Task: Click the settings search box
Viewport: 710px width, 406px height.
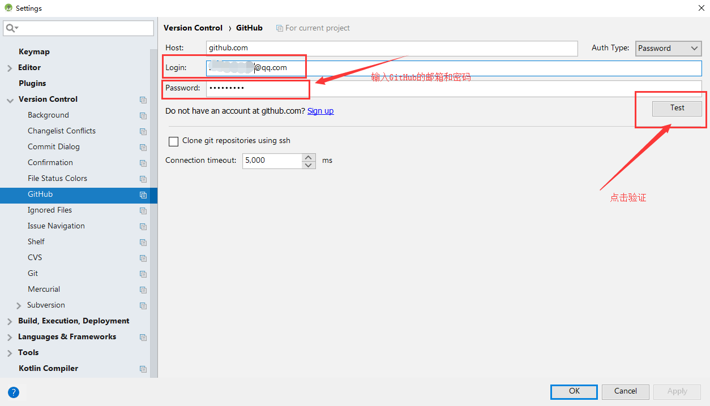Action: click(78, 28)
